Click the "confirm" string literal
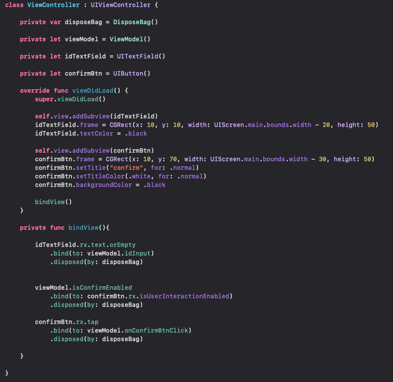The height and width of the screenshot is (382, 393). pos(126,168)
